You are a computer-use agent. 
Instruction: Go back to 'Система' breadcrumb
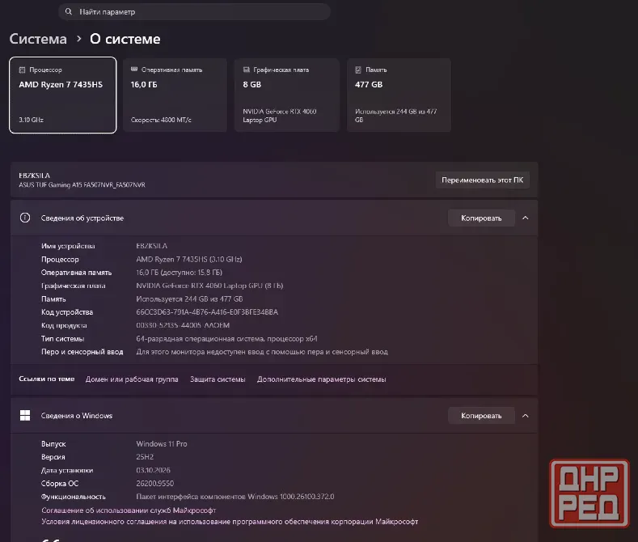(x=38, y=39)
